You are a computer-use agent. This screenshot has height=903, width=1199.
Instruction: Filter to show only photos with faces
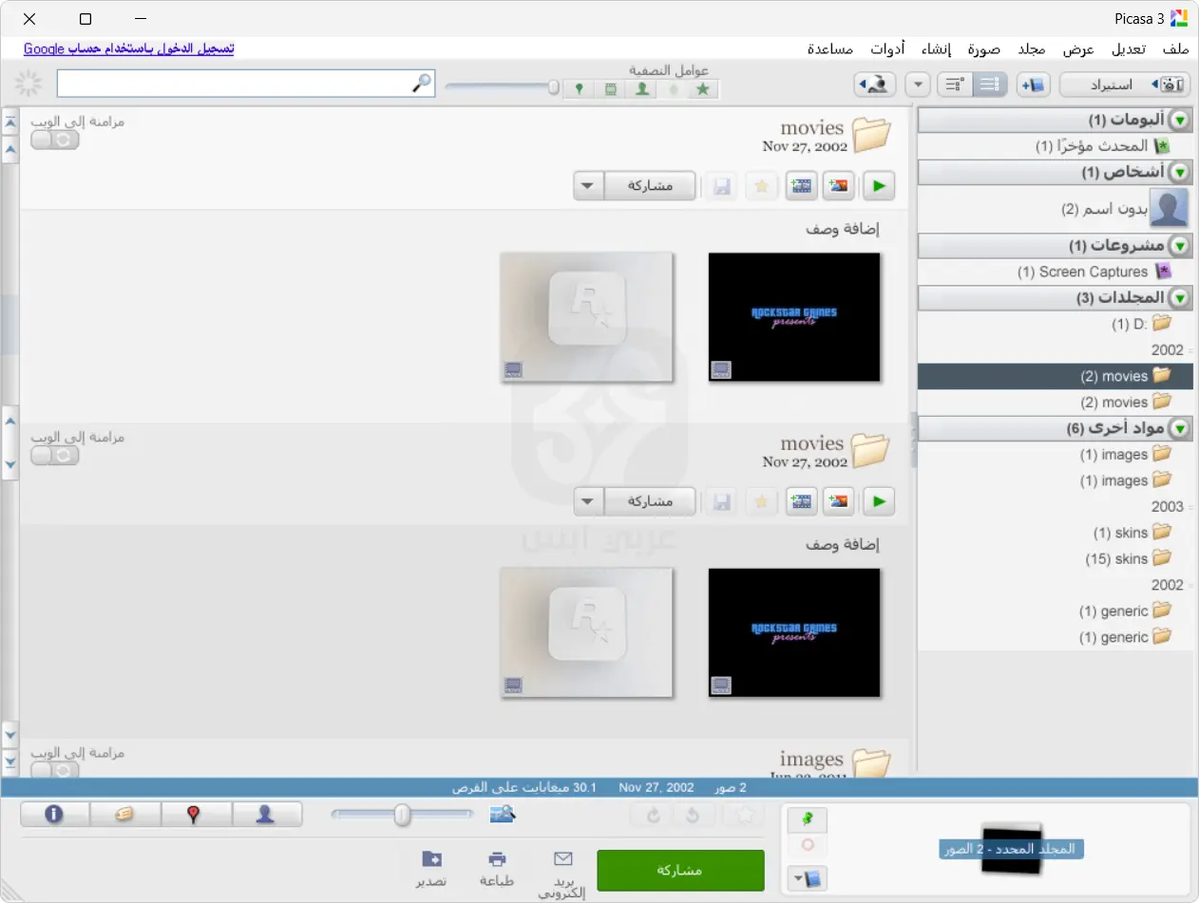click(x=642, y=89)
